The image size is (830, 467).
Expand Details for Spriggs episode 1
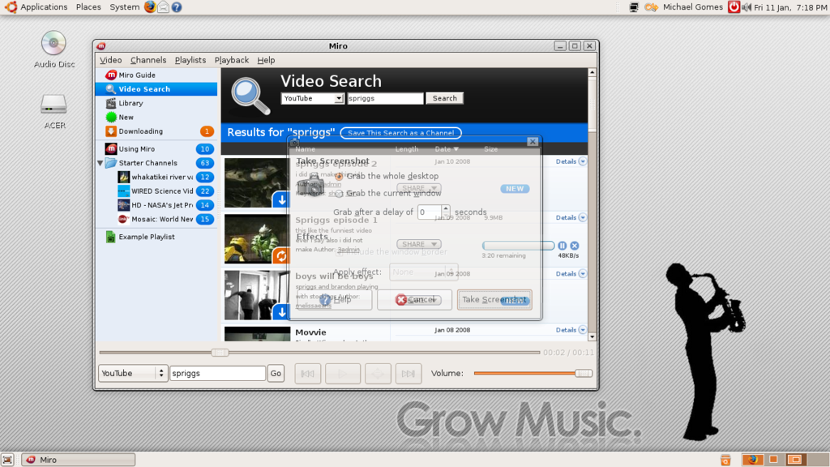click(x=571, y=217)
